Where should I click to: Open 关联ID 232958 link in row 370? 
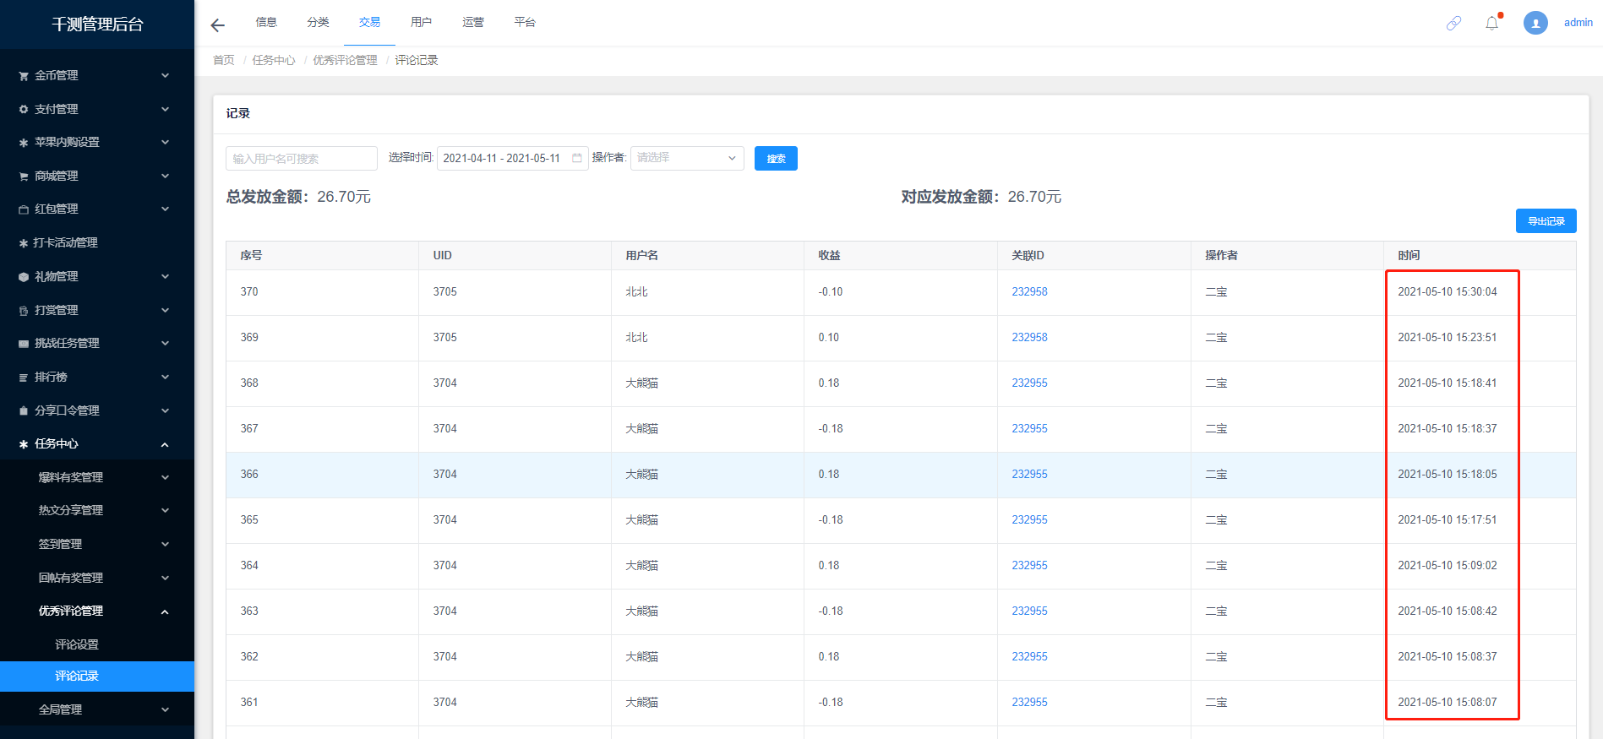tap(1029, 291)
